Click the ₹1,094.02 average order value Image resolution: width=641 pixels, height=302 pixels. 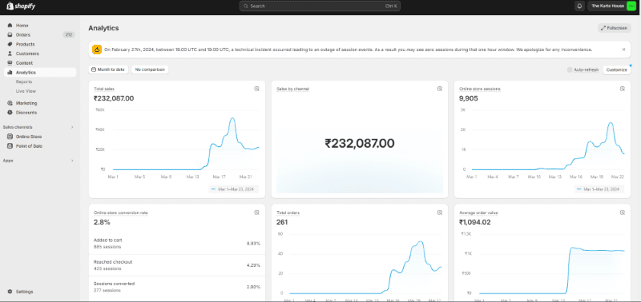click(475, 222)
